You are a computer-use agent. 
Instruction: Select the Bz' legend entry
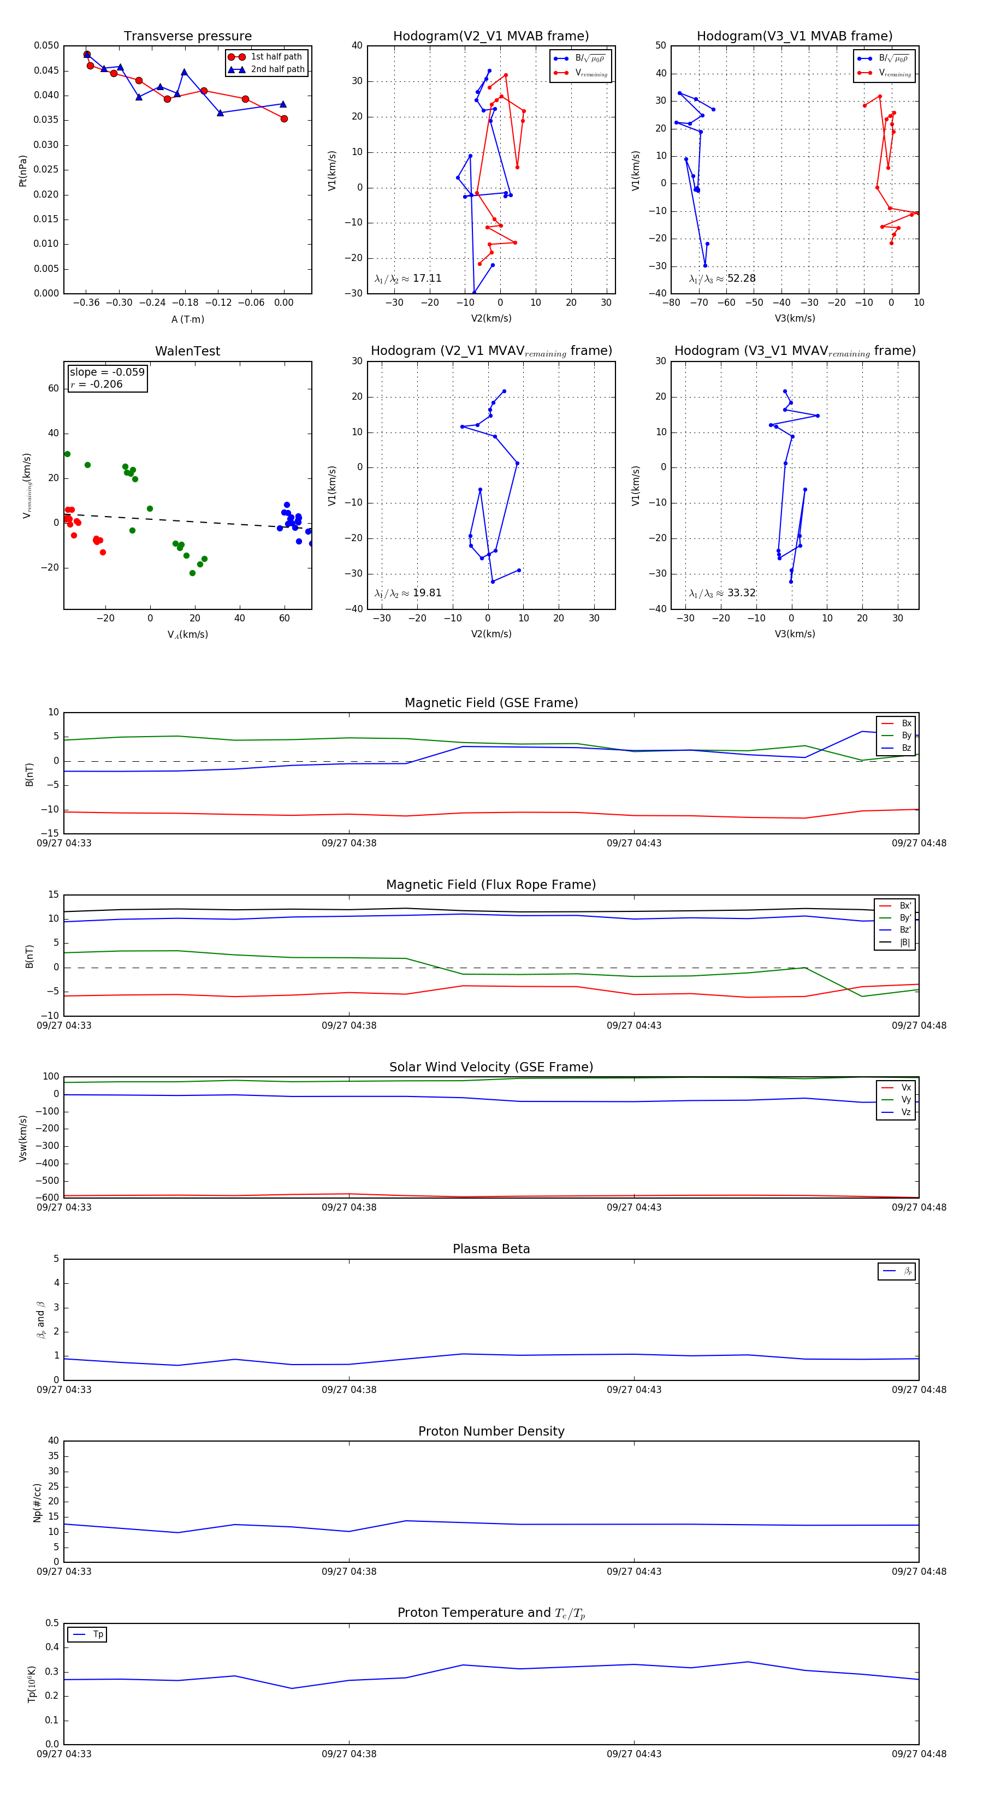(x=896, y=930)
